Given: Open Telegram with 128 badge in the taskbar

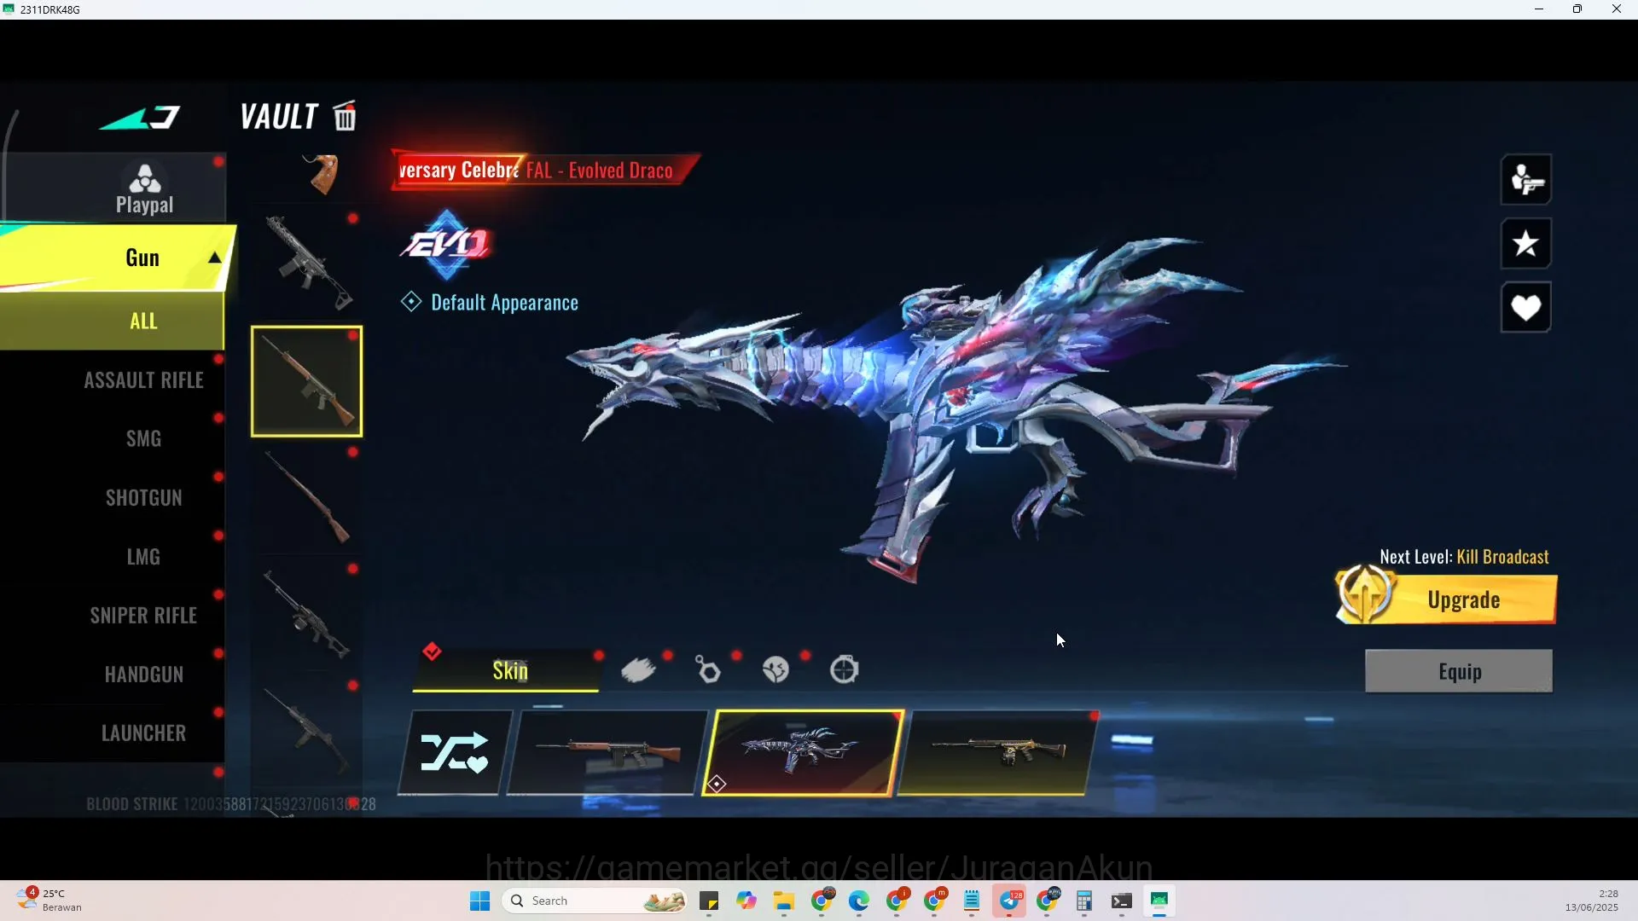Looking at the screenshot, I should click(x=1009, y=901).
